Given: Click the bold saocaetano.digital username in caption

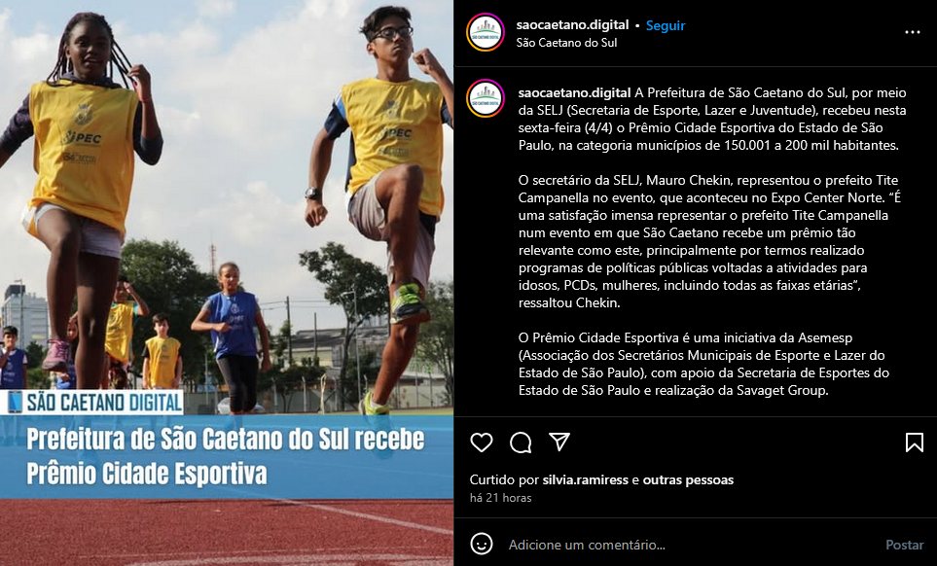Looking at the screenshot, I should 575,92.
